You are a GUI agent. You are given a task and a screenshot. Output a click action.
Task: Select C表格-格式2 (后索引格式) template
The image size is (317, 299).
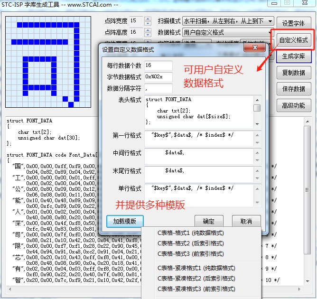pyautogui.click(x=191, y=243)
